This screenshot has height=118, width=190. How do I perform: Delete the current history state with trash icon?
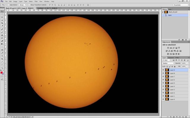click(186, 39)
